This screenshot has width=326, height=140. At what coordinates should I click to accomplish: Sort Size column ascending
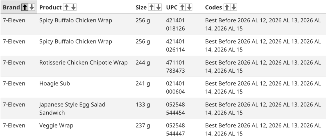[152, 8]
